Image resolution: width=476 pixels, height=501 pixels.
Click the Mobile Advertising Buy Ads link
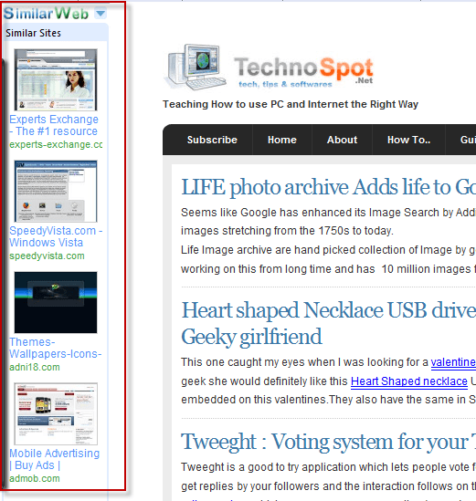click(x=55, y=459)
